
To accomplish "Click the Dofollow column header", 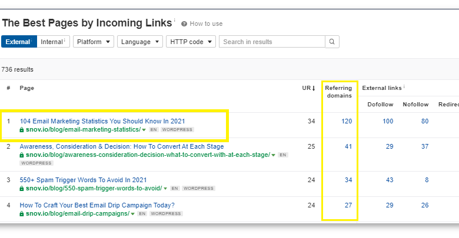I will coord(380,105).
